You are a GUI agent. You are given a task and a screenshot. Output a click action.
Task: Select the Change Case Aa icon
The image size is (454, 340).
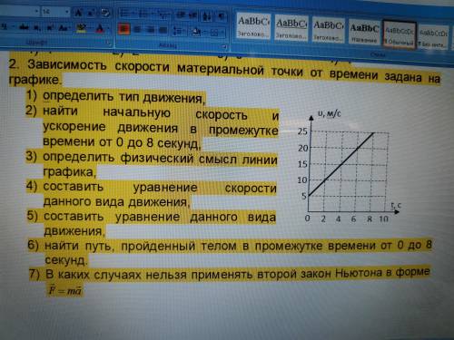point(64,28)
